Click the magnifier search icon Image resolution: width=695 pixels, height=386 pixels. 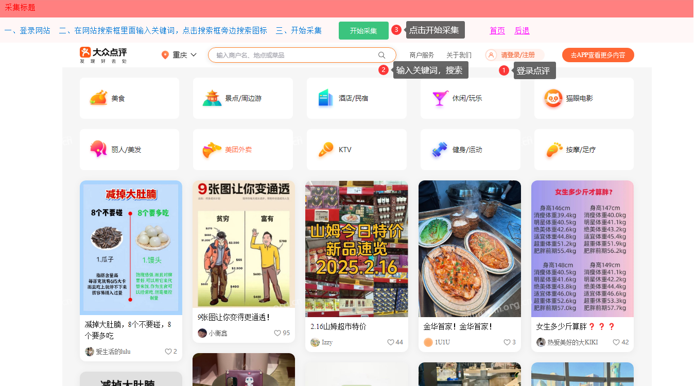tap(382, 55)
